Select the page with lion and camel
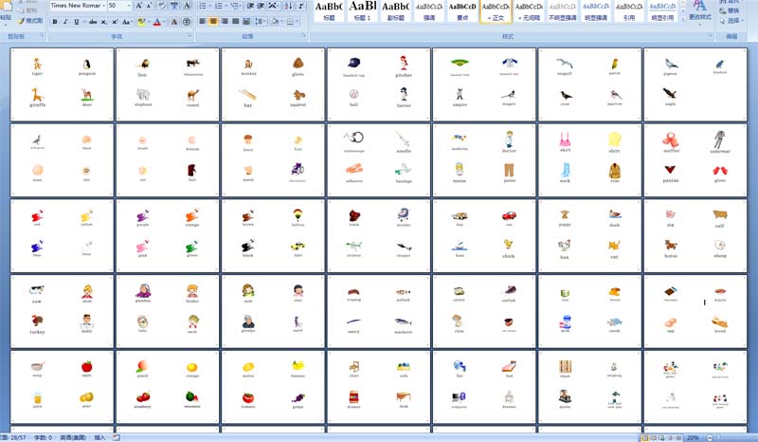This screenshot has width=758, height=442. 168,84
